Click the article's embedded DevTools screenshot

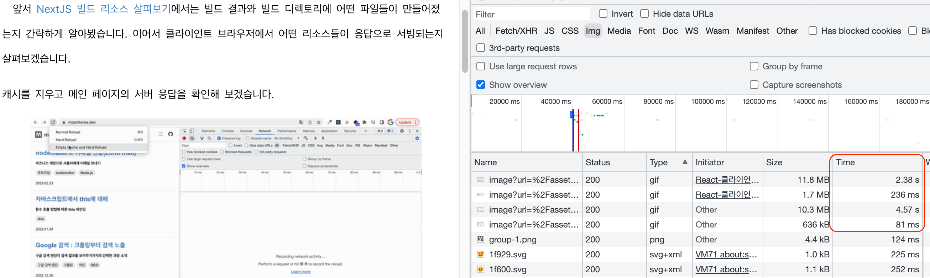coord(226,198)
